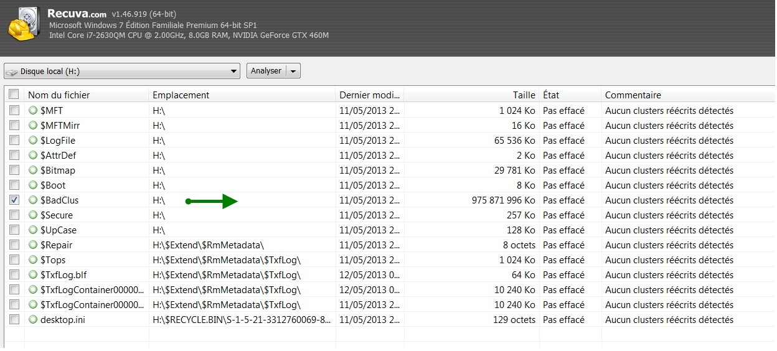
Task: Select the $Boot file name
Action: pos(53,185)
